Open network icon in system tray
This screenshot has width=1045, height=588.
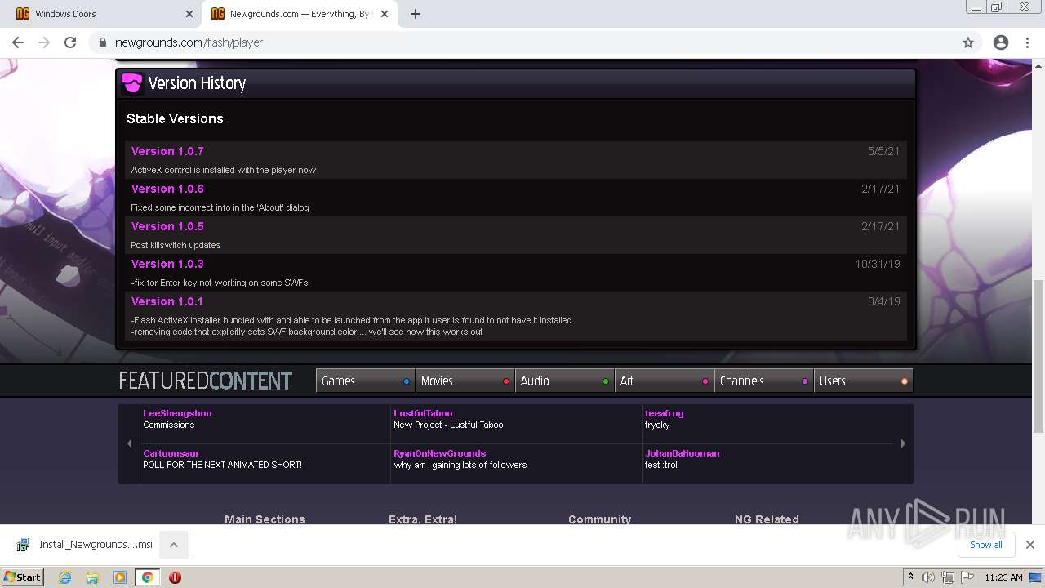click(x=948, y=577)
